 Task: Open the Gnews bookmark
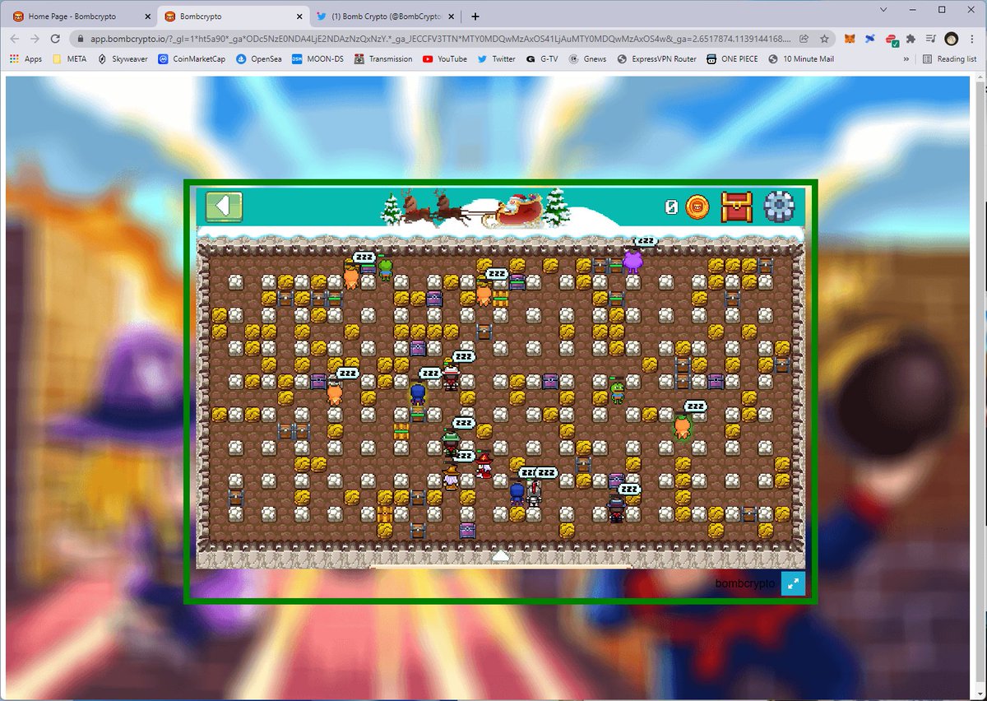[x=589, y=59]
